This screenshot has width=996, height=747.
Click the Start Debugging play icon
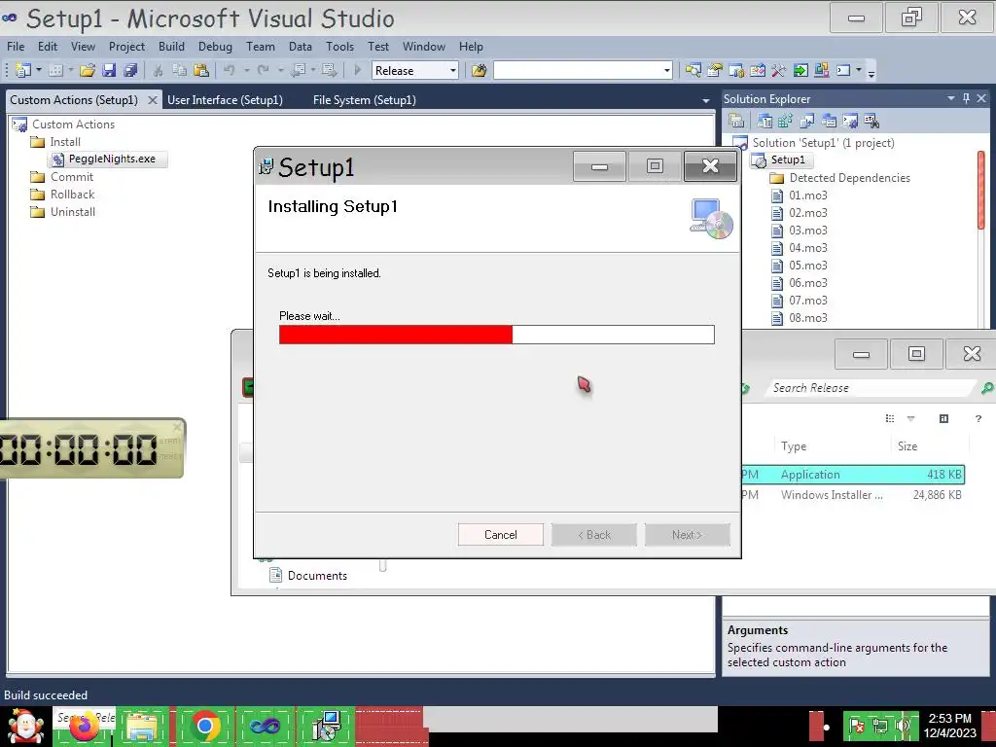point(358,70)
